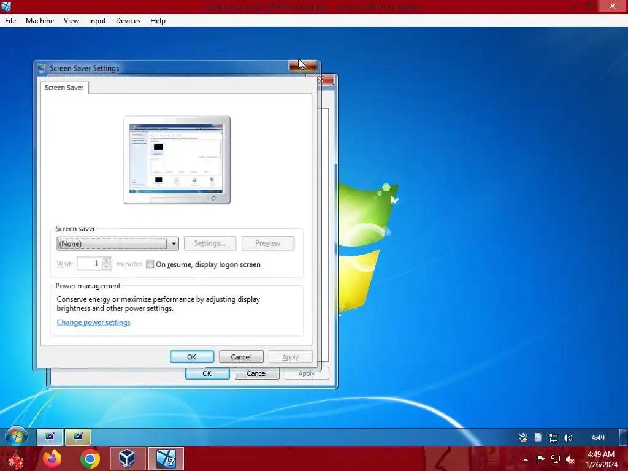This screenshot has width=628, height=471.
Task: Click screen saver Settings... button
Action: pyautogui.click(x=210, y=243)
